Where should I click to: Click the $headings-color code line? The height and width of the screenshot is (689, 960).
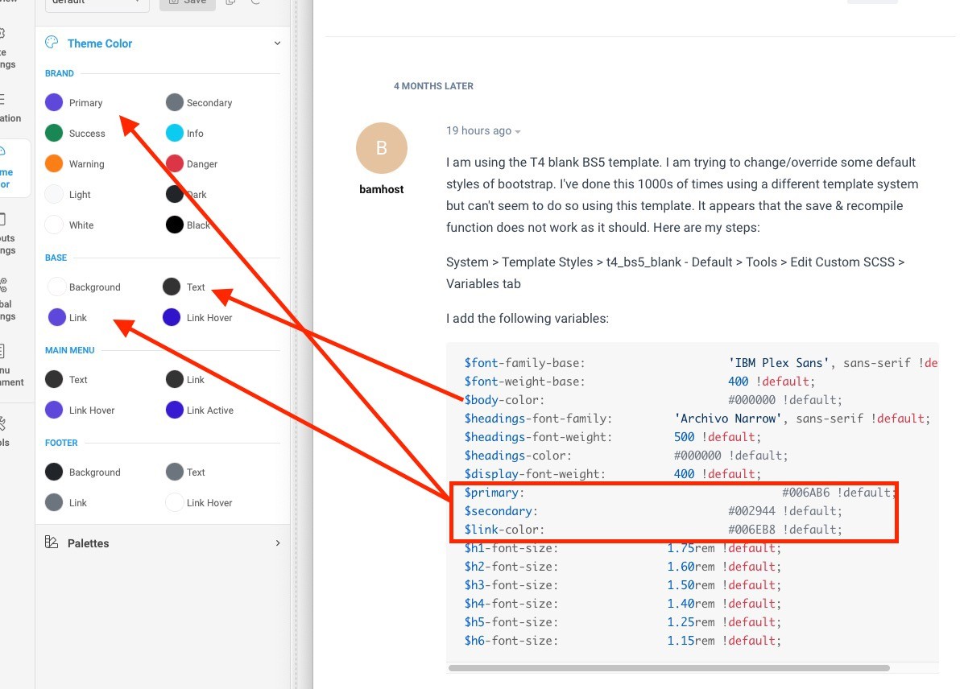click(x=626, y=456)
